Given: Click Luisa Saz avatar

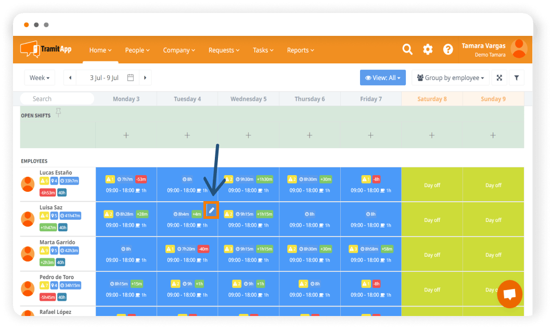Looking at the screenshot, I should coord(28,219).
